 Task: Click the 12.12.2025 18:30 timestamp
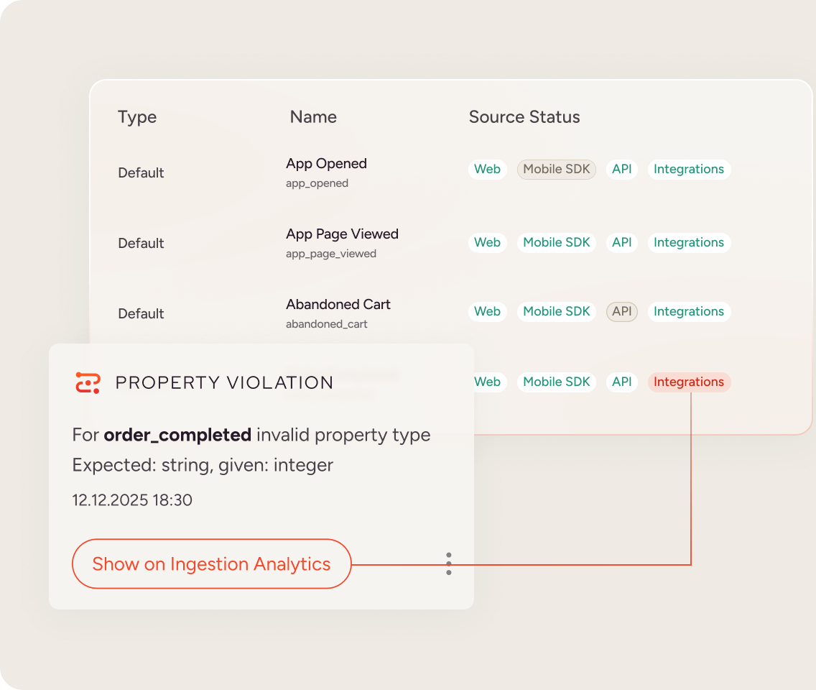132,500
